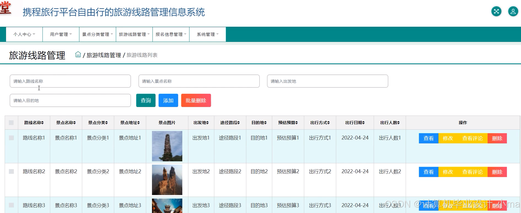Check the row checkbox for 路线名称2
This screenshot has width=521, height=213.
coord(11,171)
